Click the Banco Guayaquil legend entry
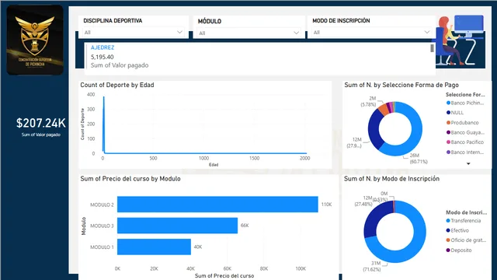Viewport: 497px width, 280px height. [x=465, y=132]
